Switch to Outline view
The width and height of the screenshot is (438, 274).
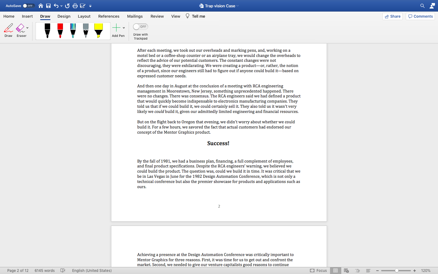click(x=357, y=270)
